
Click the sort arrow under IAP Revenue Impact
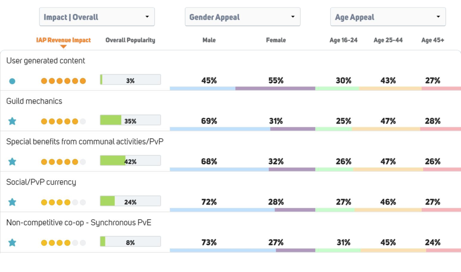63,46
